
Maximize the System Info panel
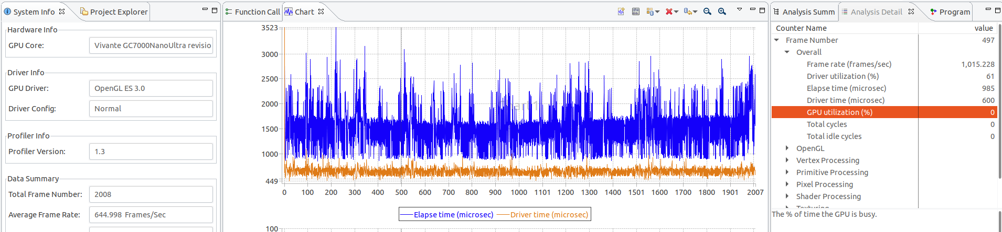click(215, 10)
